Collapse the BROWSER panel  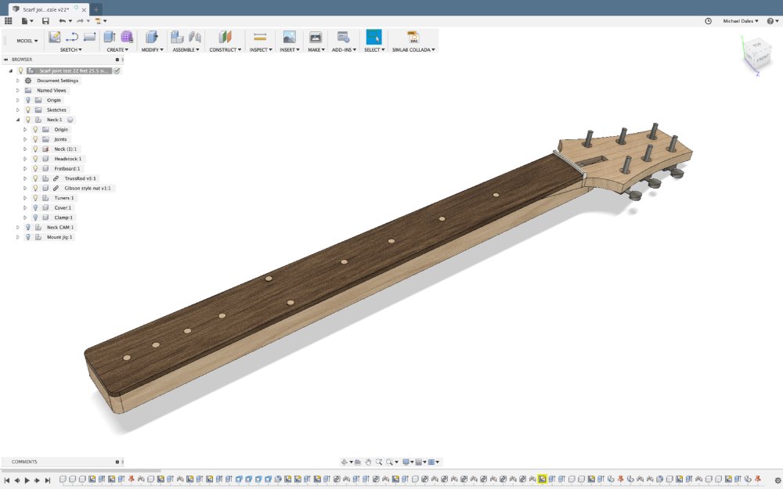pos(5,59)
